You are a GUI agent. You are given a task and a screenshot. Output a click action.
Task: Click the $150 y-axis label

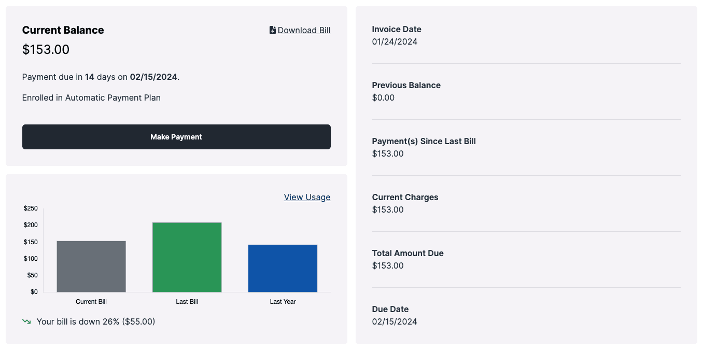pos(31,242)
